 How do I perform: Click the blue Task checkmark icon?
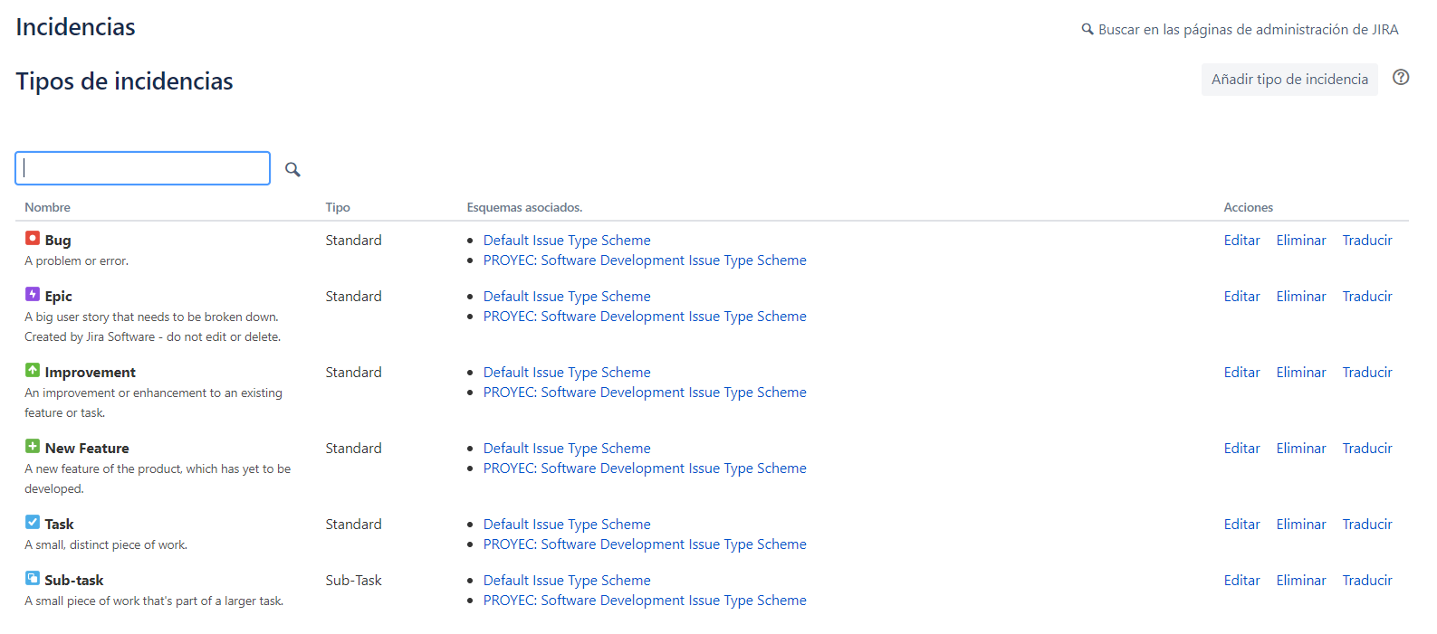coord(33,522)
